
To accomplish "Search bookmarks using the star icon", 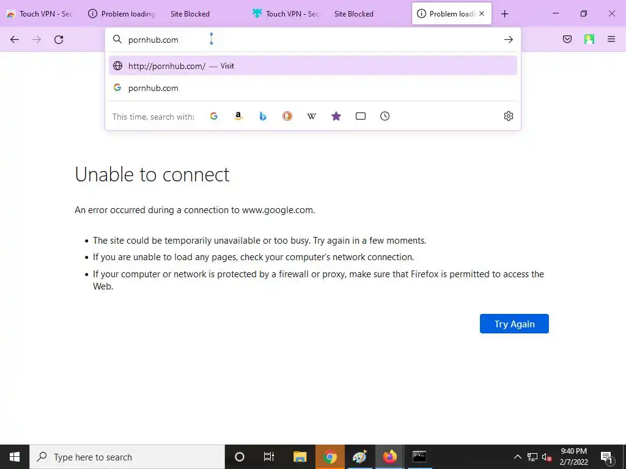I will point(336,116).
